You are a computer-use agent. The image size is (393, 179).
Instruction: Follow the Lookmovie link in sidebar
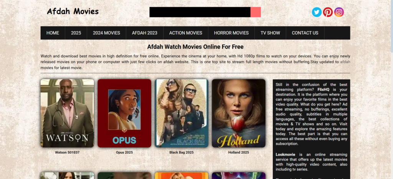tap(285, 154)
